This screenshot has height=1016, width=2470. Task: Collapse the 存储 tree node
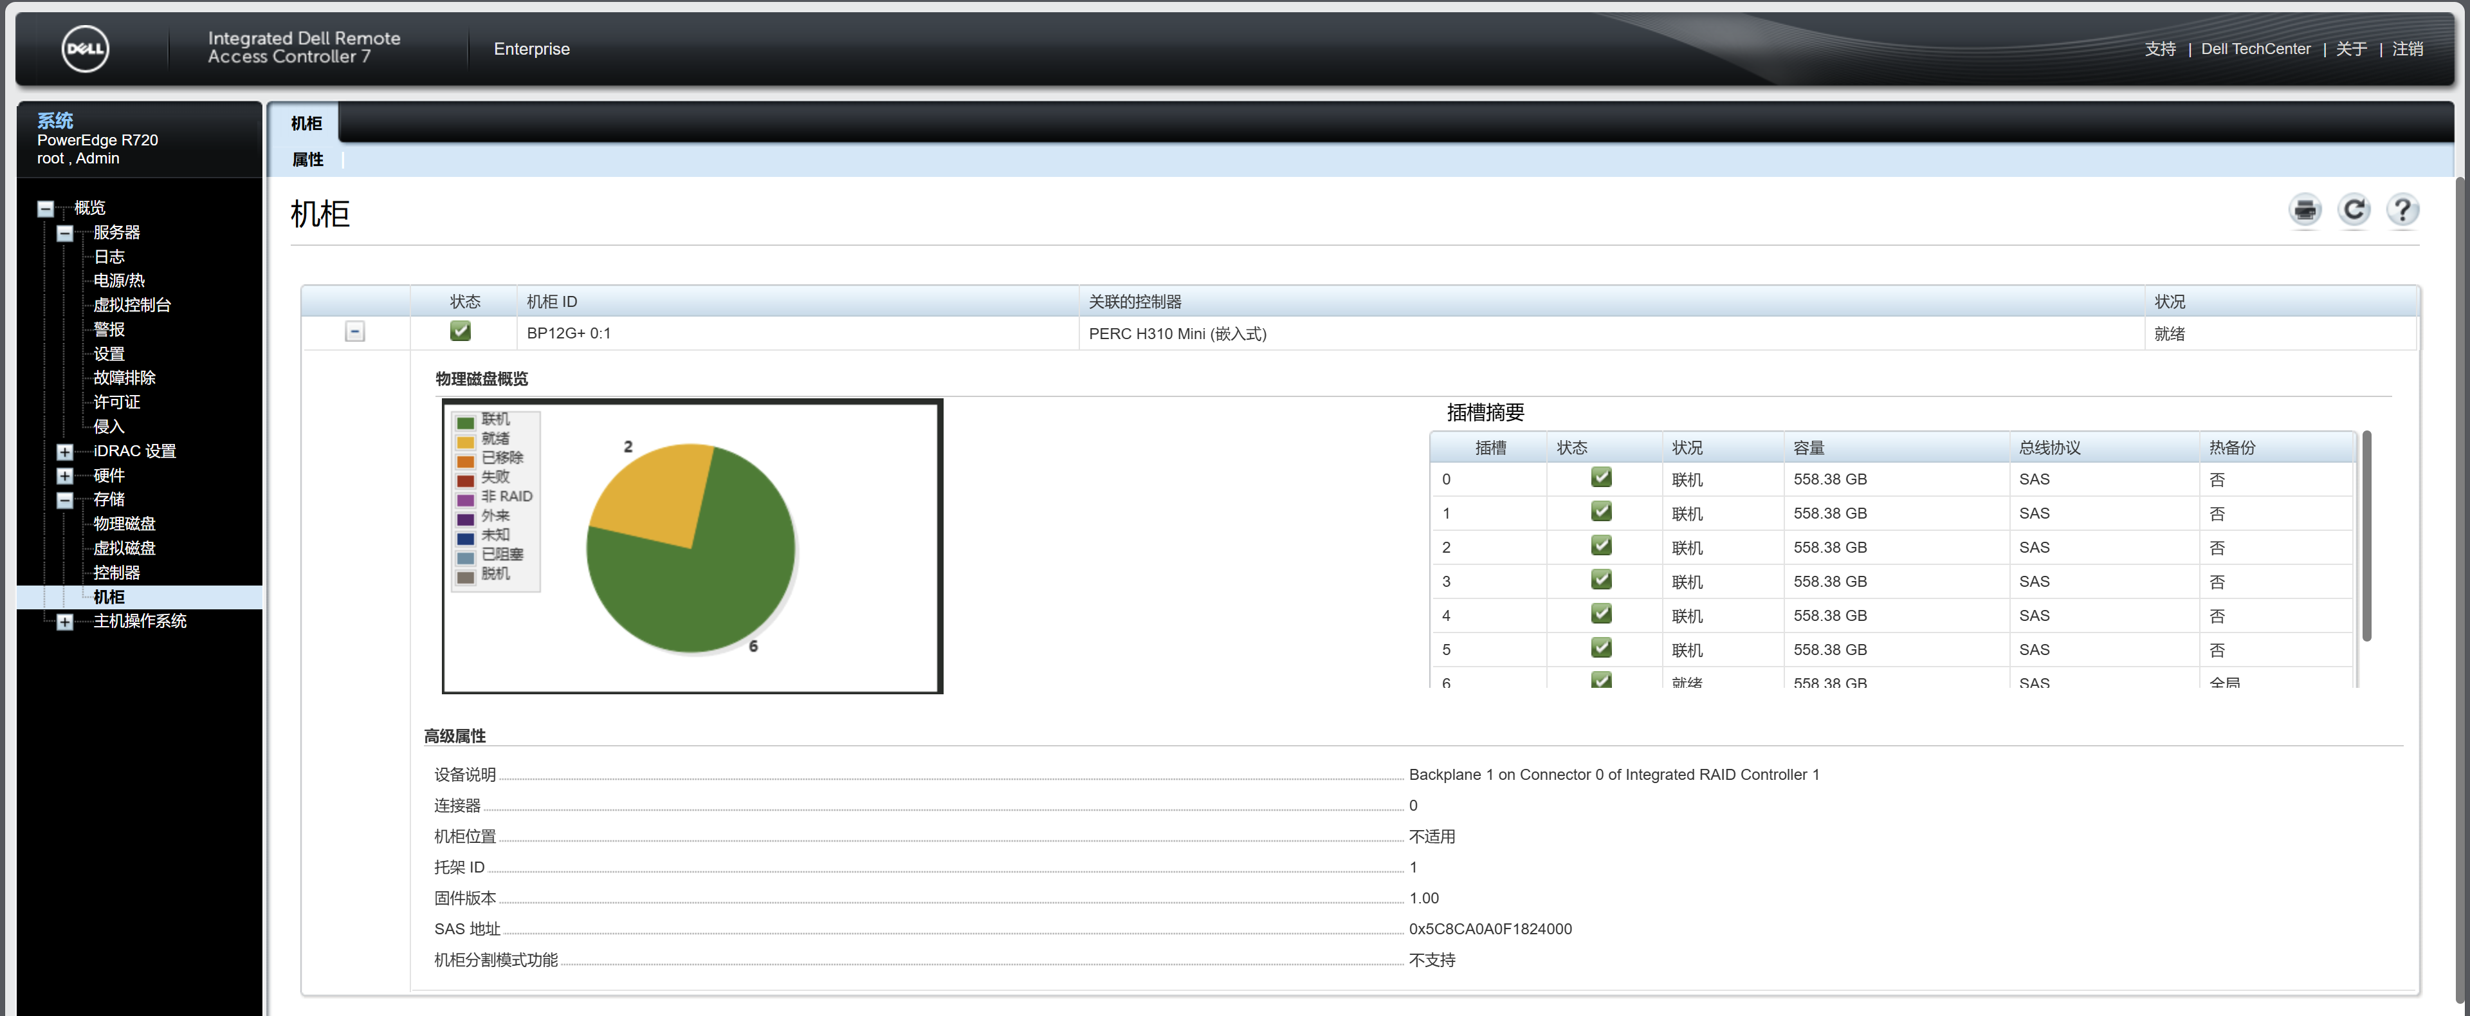point(64,500)
